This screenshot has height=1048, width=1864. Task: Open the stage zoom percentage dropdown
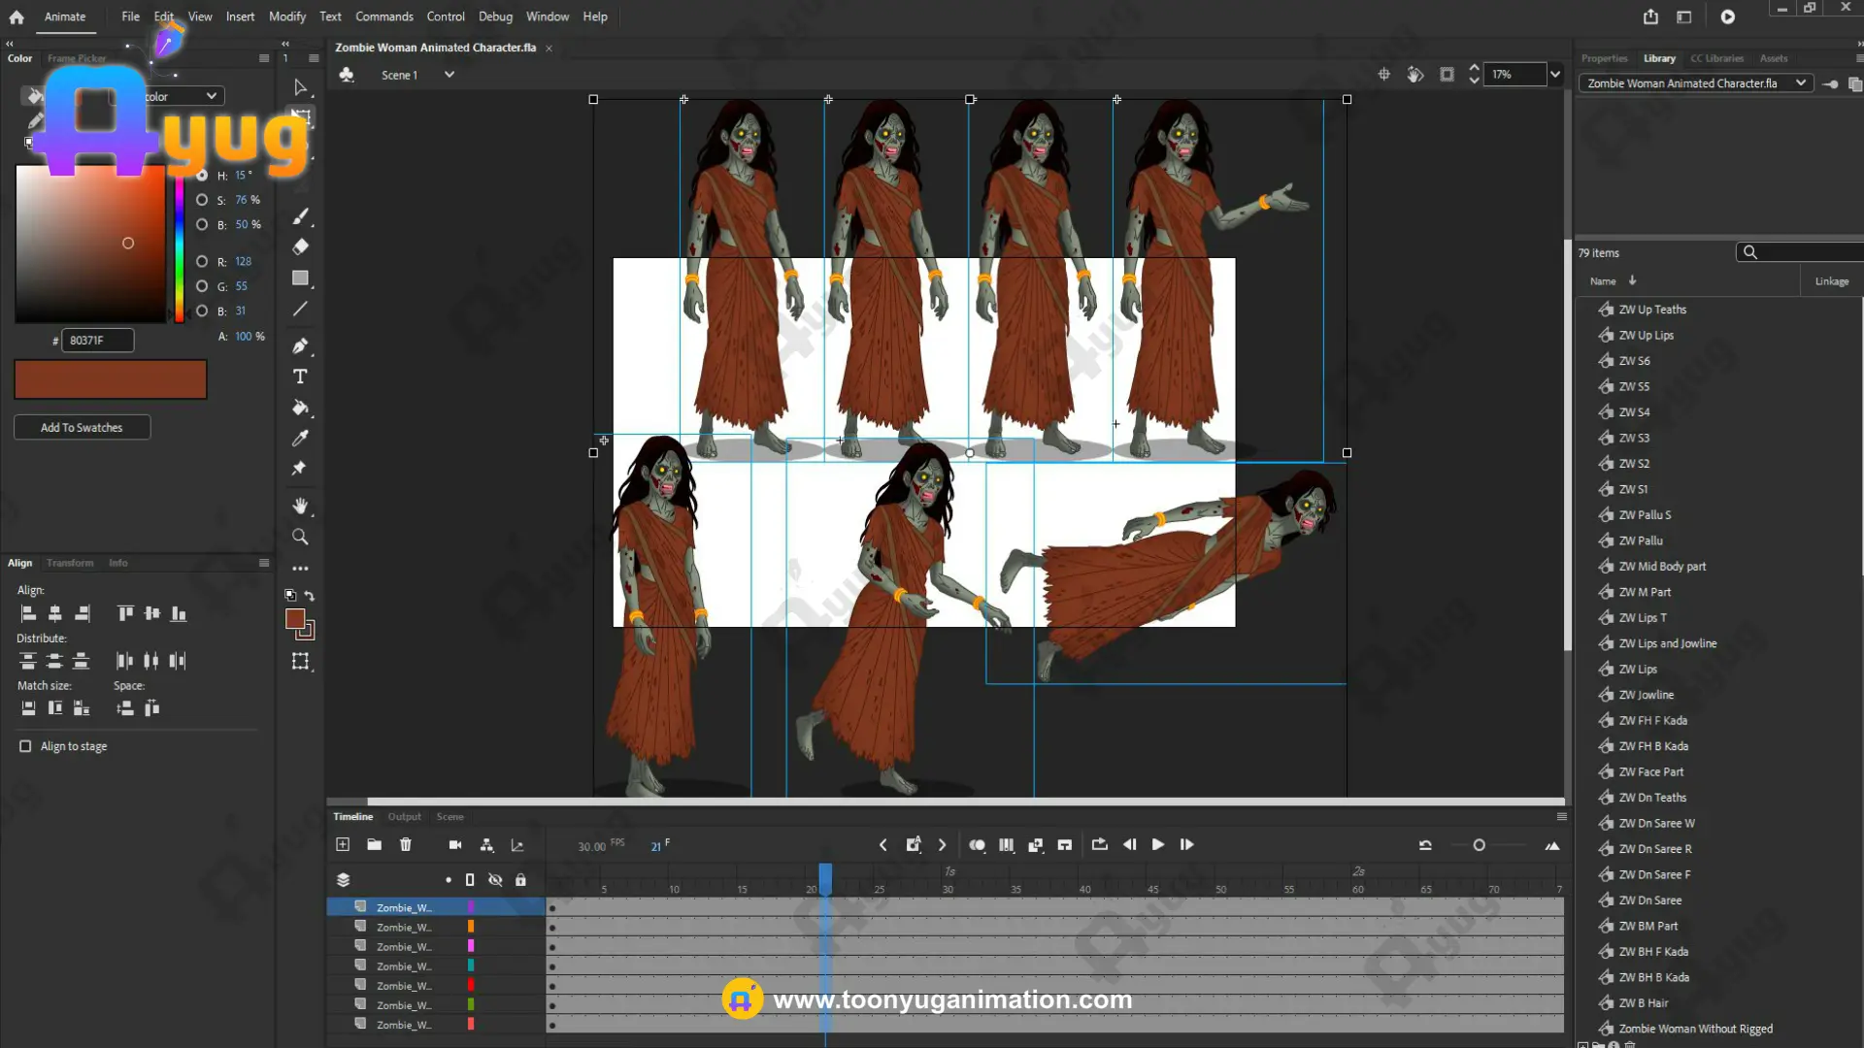(1555, 75)
